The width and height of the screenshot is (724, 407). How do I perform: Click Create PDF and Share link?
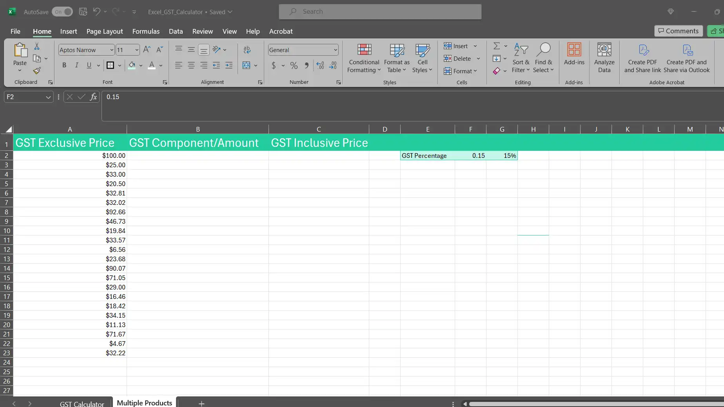(x=642, y=58)
